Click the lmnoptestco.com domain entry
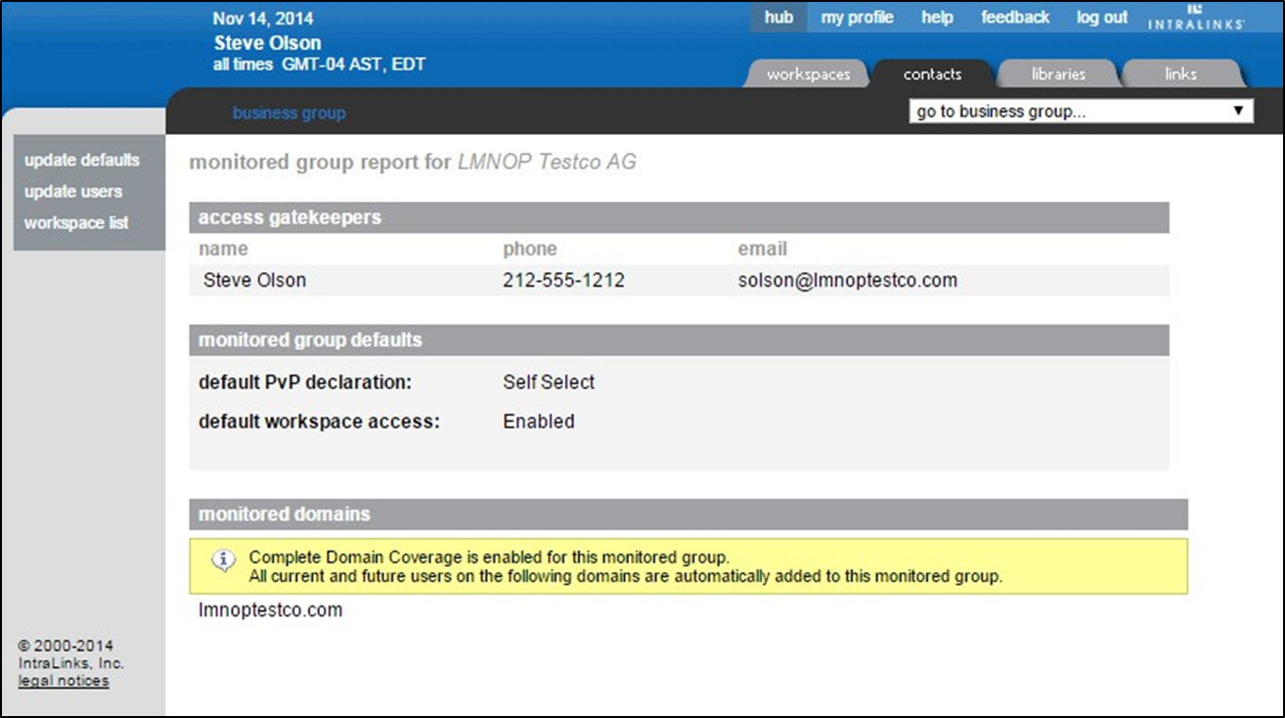The height and width of the screenshot is (718, 1285). (x=270, y=610)
